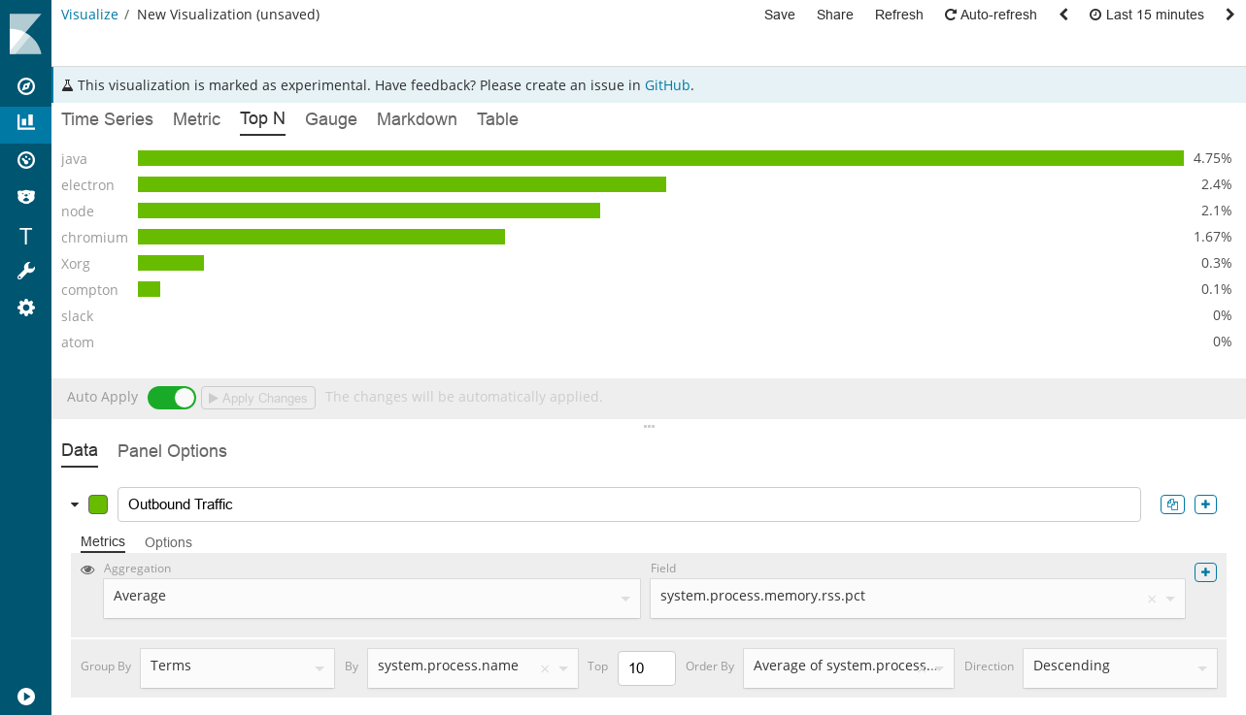Image resolution: width=1246 pixels, height=715 pixels.
Task: Open Timelion from the sidebar mask icon
Action: 26,197
